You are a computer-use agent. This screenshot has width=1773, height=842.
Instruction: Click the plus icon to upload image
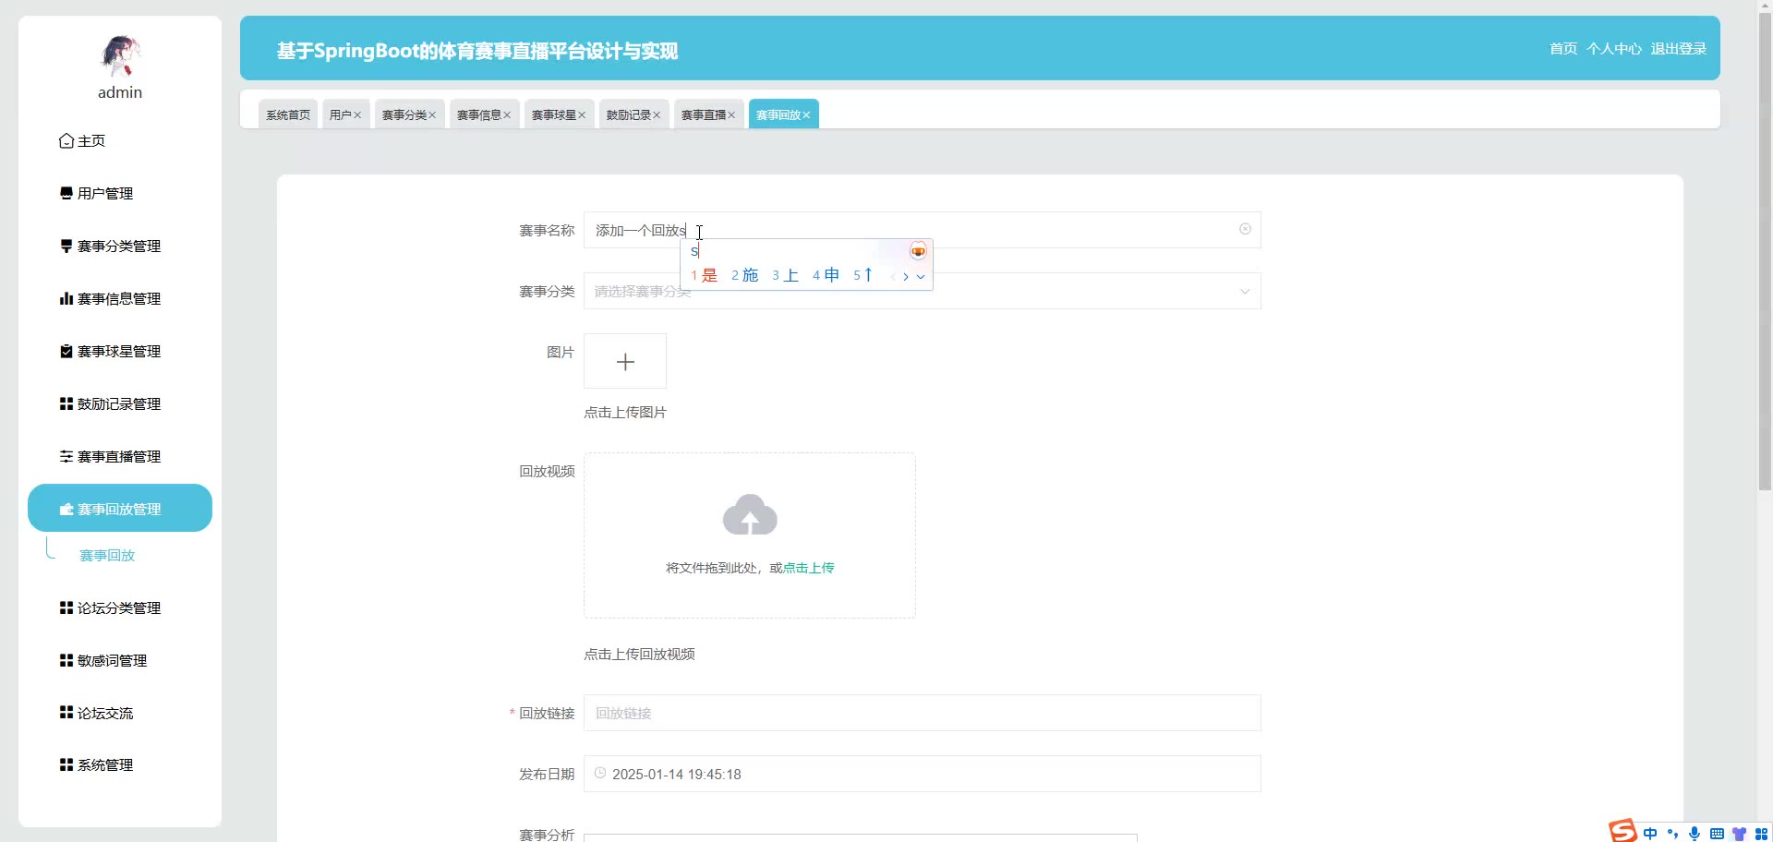[x=625, y=362]
